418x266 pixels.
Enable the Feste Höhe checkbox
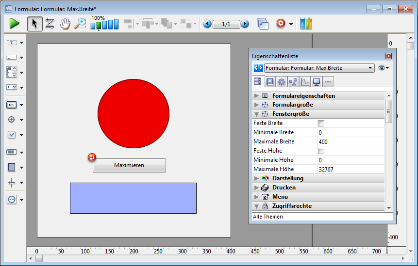coord(321,151)
